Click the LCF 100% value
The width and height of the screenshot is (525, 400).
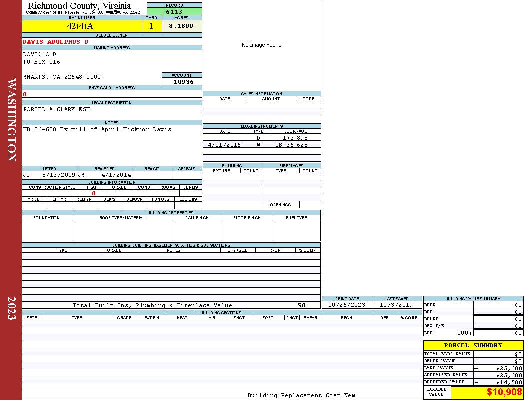pos(464,333)
